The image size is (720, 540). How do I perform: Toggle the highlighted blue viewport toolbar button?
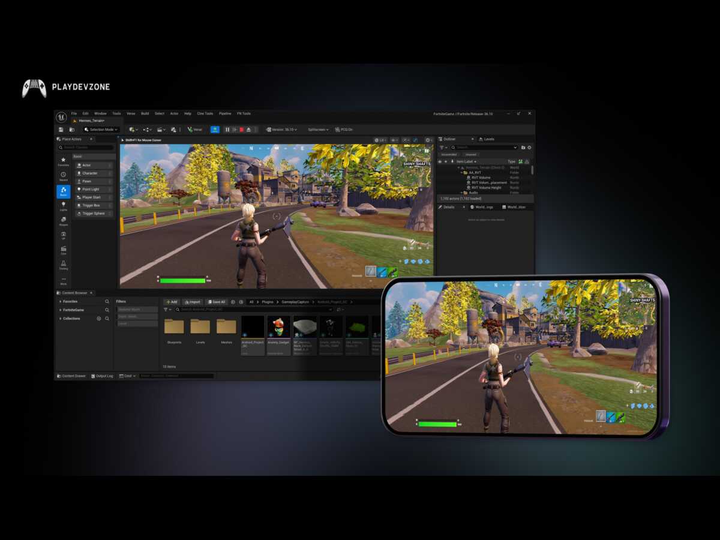click(415, 140)
